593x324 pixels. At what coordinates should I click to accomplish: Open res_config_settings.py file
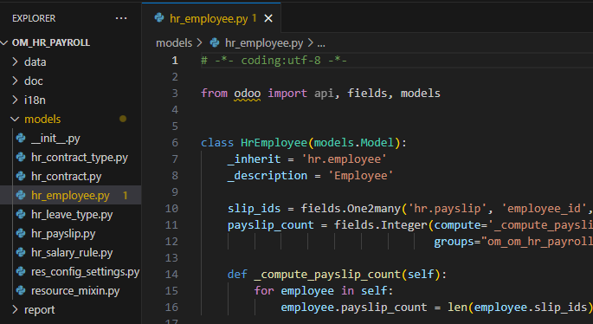[85, 271]
